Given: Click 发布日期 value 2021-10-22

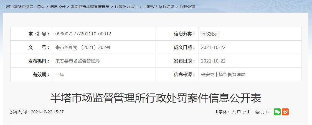Looking at the screenshot, I should 213,61.
